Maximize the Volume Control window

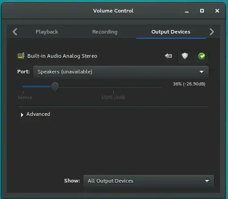click(202, 11)
